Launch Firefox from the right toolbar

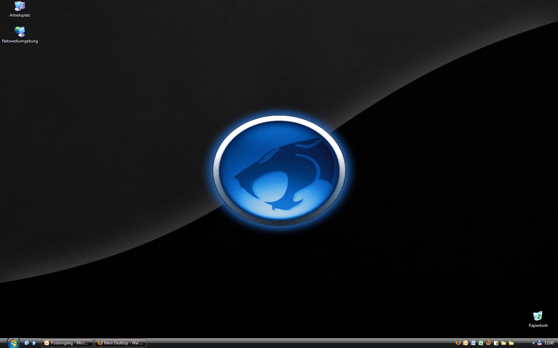tap(458, 343)
